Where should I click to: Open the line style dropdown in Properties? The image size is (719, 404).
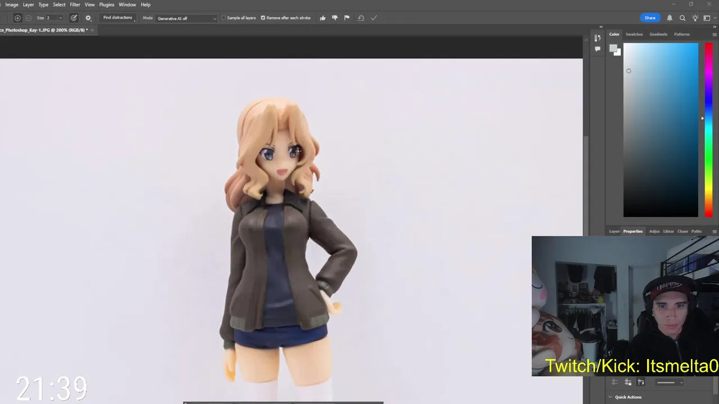670,383
